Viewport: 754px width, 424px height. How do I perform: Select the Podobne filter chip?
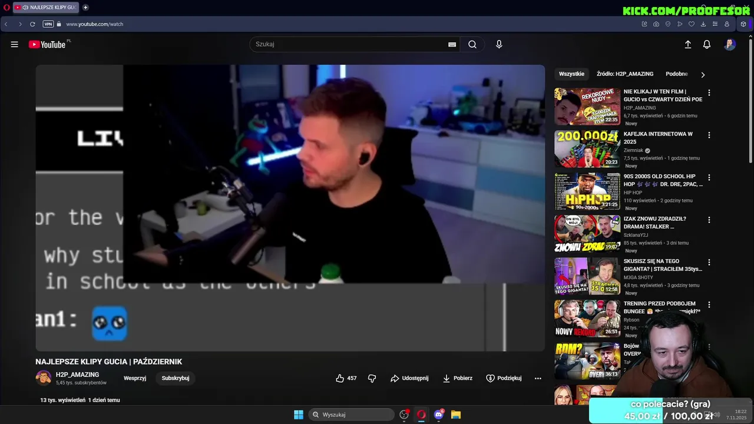click(677, 74)
